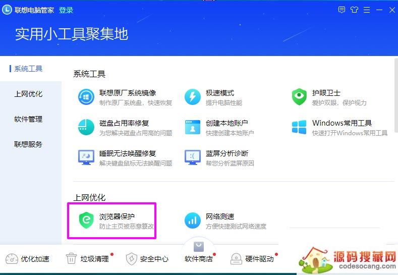Launch 蓝屏分析诊断 icon
Image resolution: width=398 pixels, height=275 pixels.
point(193,157)
